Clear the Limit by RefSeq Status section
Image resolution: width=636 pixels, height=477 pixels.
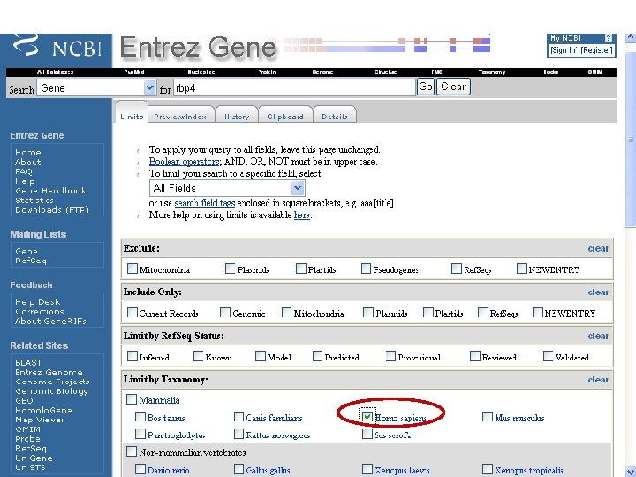click(598, 337)
